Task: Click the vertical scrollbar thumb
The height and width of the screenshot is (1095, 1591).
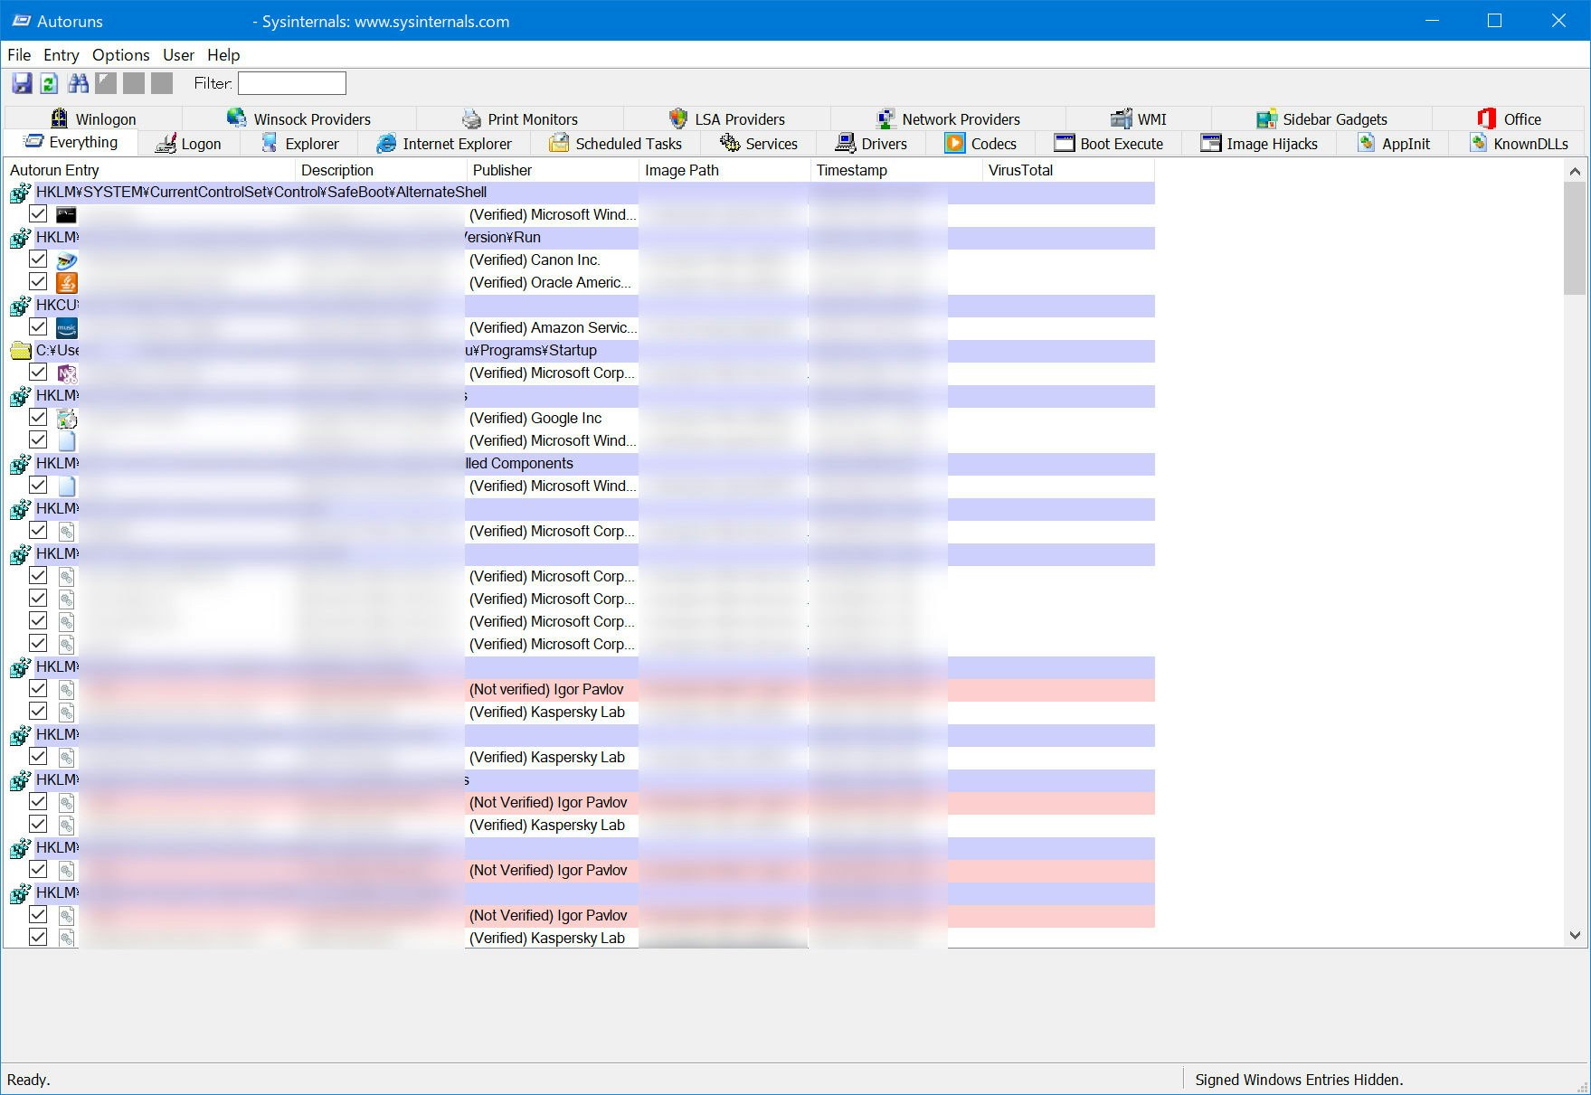Action: pyautogui.click(x=1575, y=238)
